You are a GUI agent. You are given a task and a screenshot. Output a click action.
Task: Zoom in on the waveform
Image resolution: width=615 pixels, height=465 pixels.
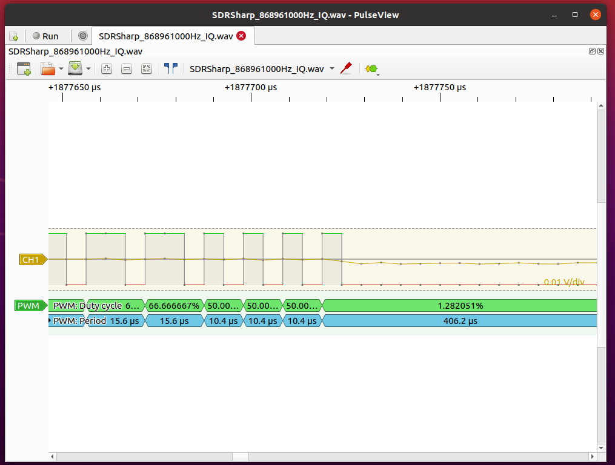tap(107, 68)
